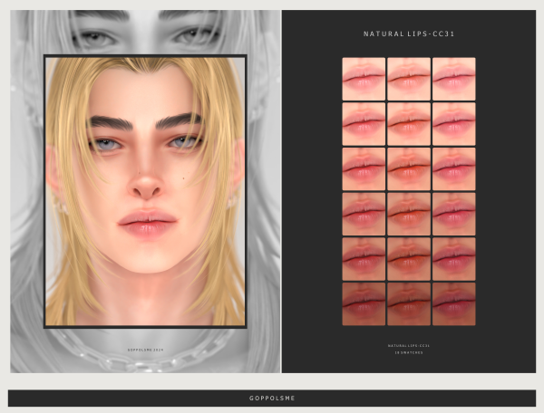Choose the orange lip swatch in row three, middle

(409, 169)
